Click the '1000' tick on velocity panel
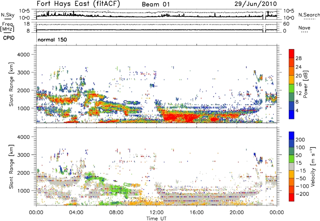The height and width of the screenshot is (221, 320). point(23,191)
